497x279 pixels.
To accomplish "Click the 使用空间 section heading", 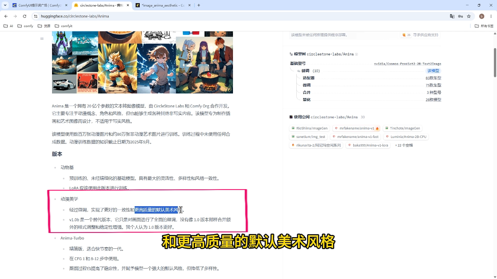I will 302,117.
